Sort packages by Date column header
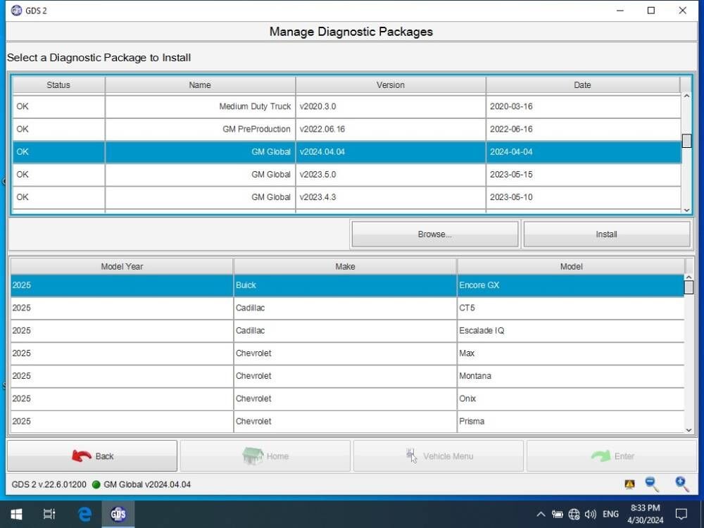The image size is (704, 528). click(583, 85)
